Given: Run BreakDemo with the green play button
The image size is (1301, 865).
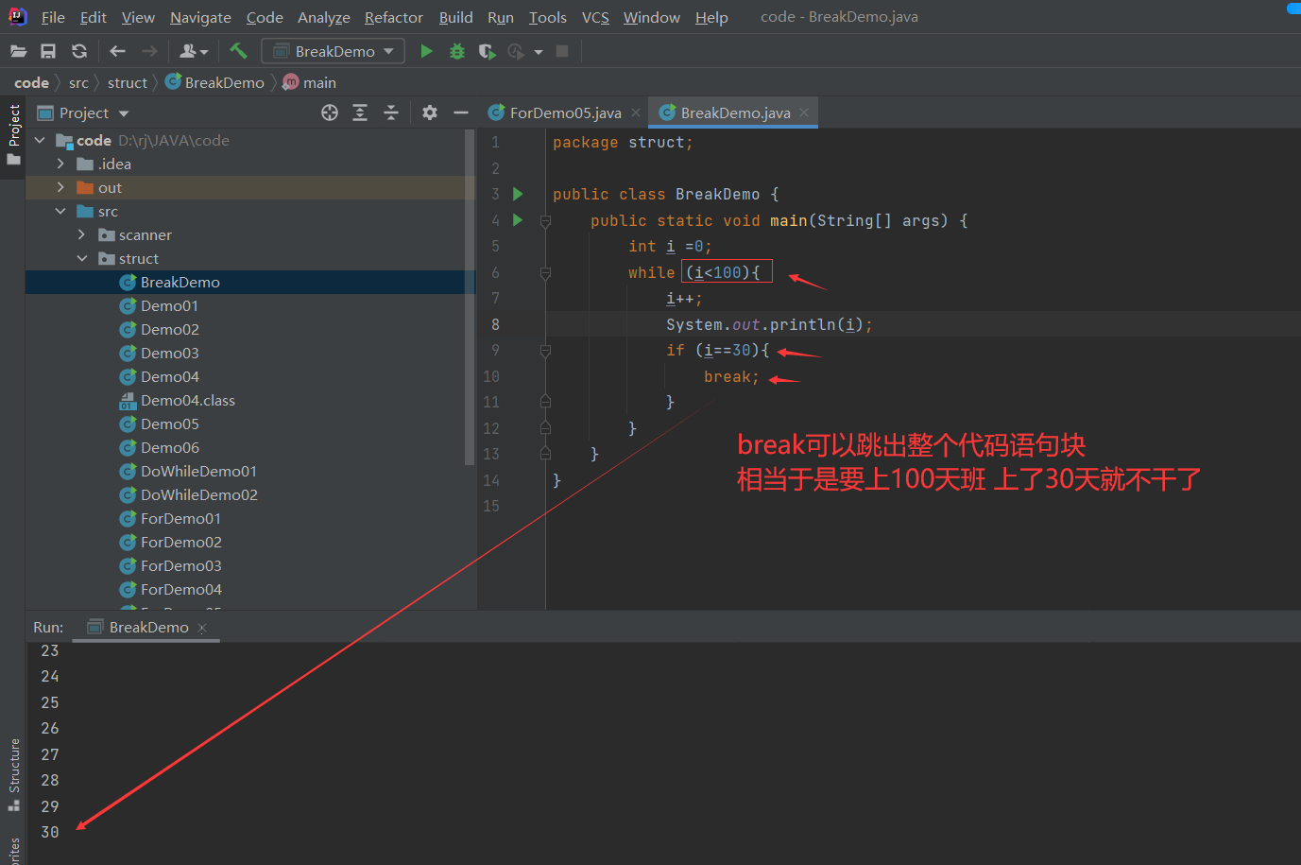Looking at the screenshot, I should (x=426, y=51).
